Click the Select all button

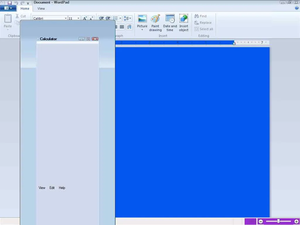204,29
